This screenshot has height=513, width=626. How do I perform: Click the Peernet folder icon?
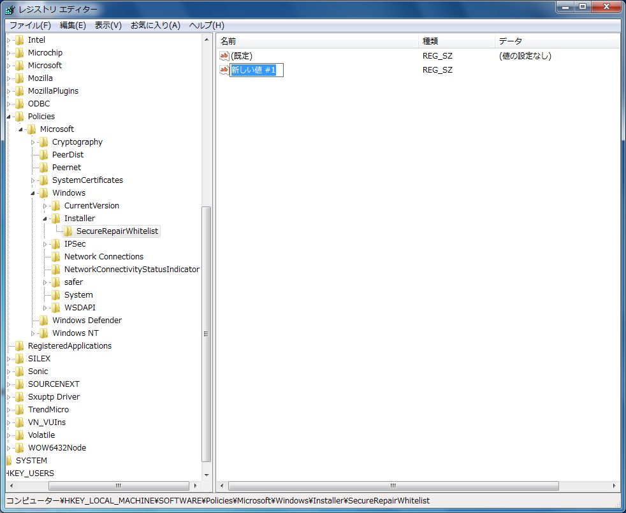(44, 168)
